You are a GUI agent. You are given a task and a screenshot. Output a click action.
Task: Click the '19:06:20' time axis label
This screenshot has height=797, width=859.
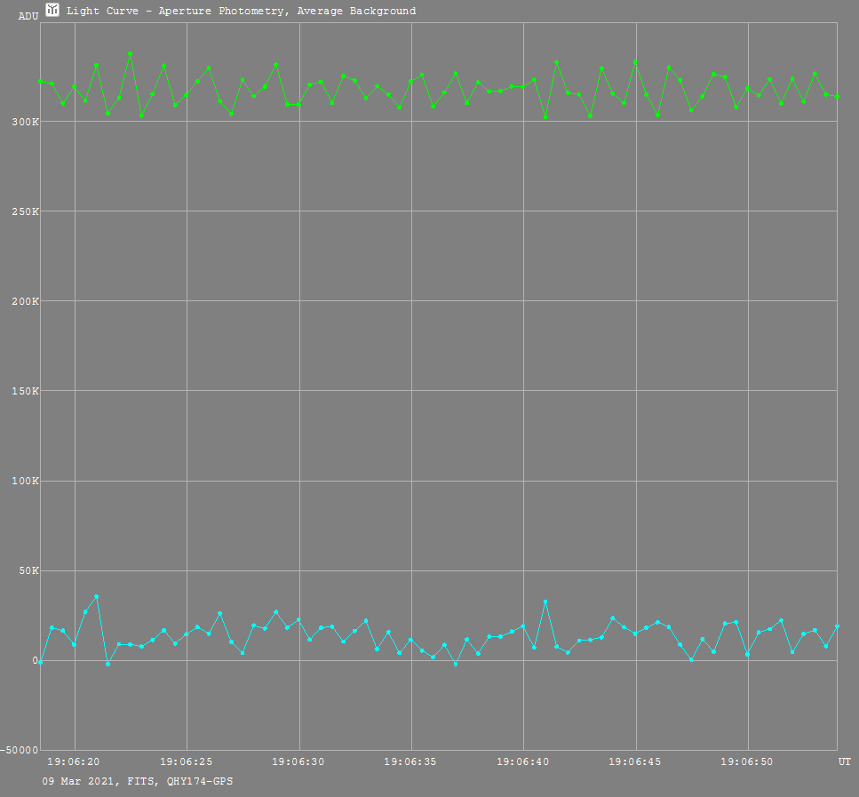(74, 762)
